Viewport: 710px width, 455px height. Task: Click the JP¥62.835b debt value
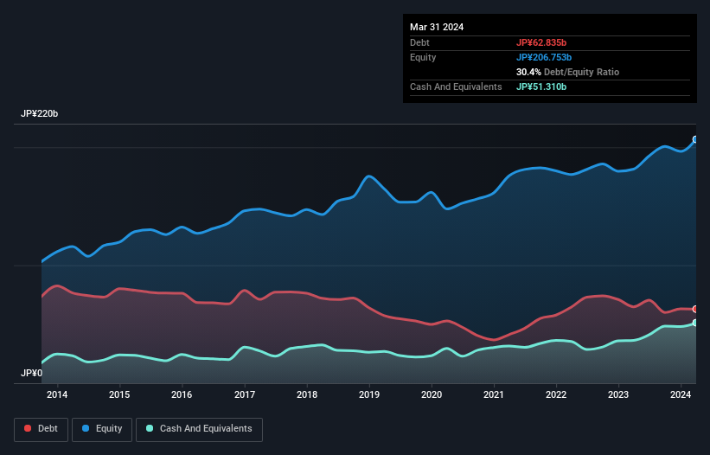click(x=542, y=42)
